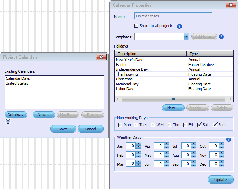Check Fri as non-working day
The width and height of the screenshot is (238, 189).
pyautogui.click(x=185, y=125)
